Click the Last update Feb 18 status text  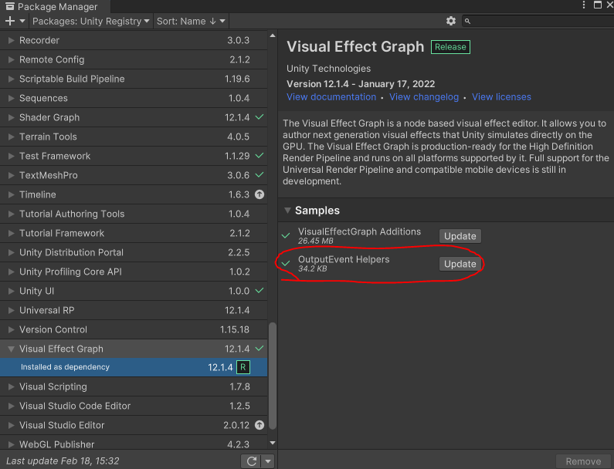(x=63, y=461)
